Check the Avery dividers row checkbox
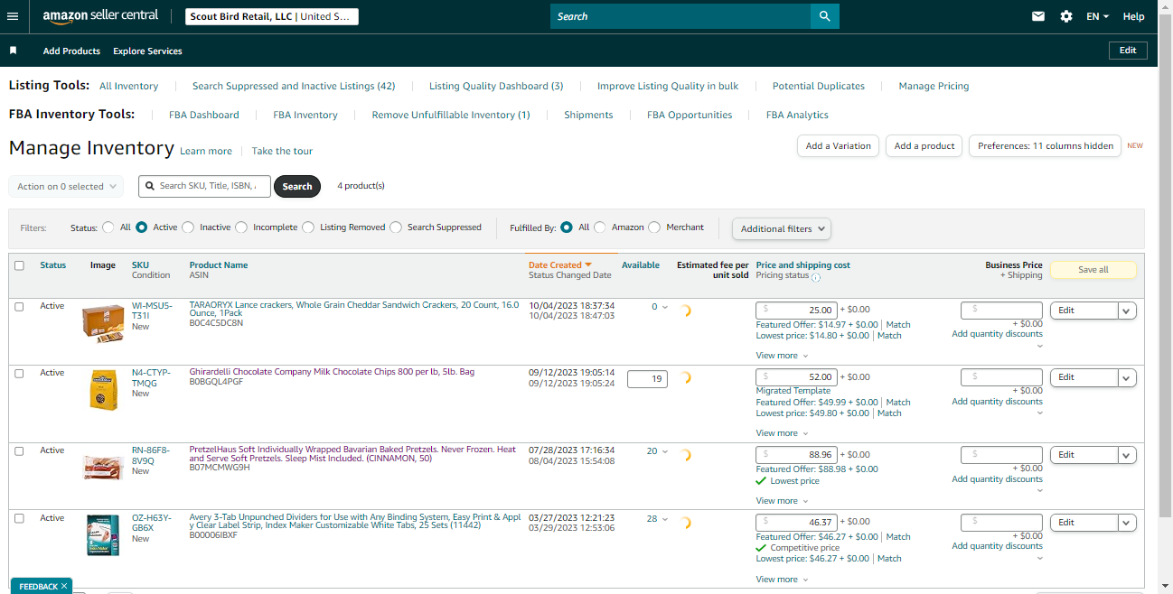The image size is (1173, 594). tap(19, 518)
